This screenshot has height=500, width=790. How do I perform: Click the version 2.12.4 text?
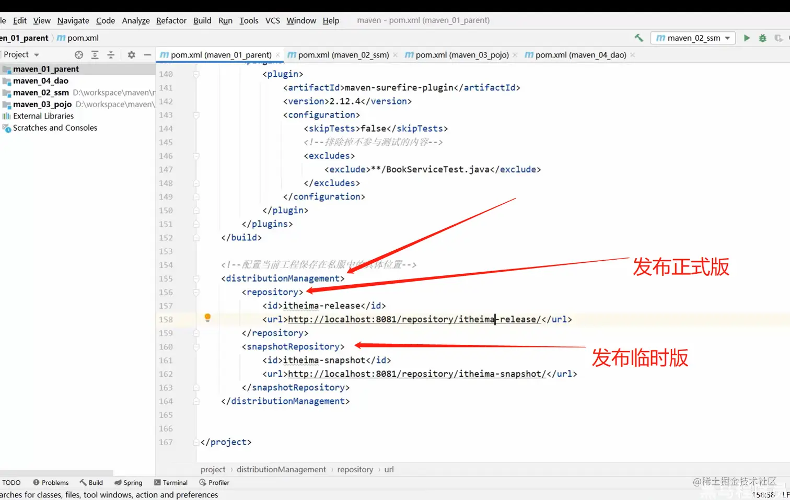[x=345, y=101]
